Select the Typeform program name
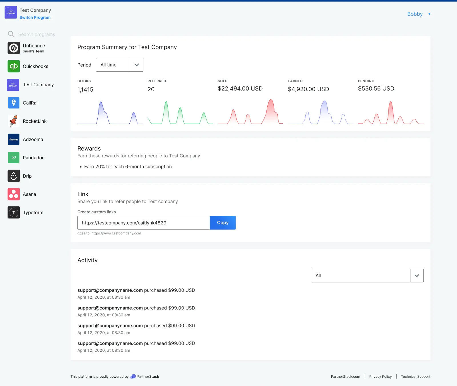Viewport: 457px width, 386px height. point(33,212)
